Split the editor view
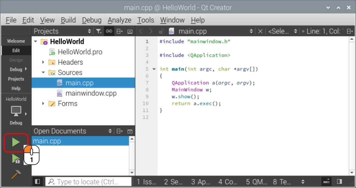This screenshot has height=188, width=356. [x=350, y=31]
